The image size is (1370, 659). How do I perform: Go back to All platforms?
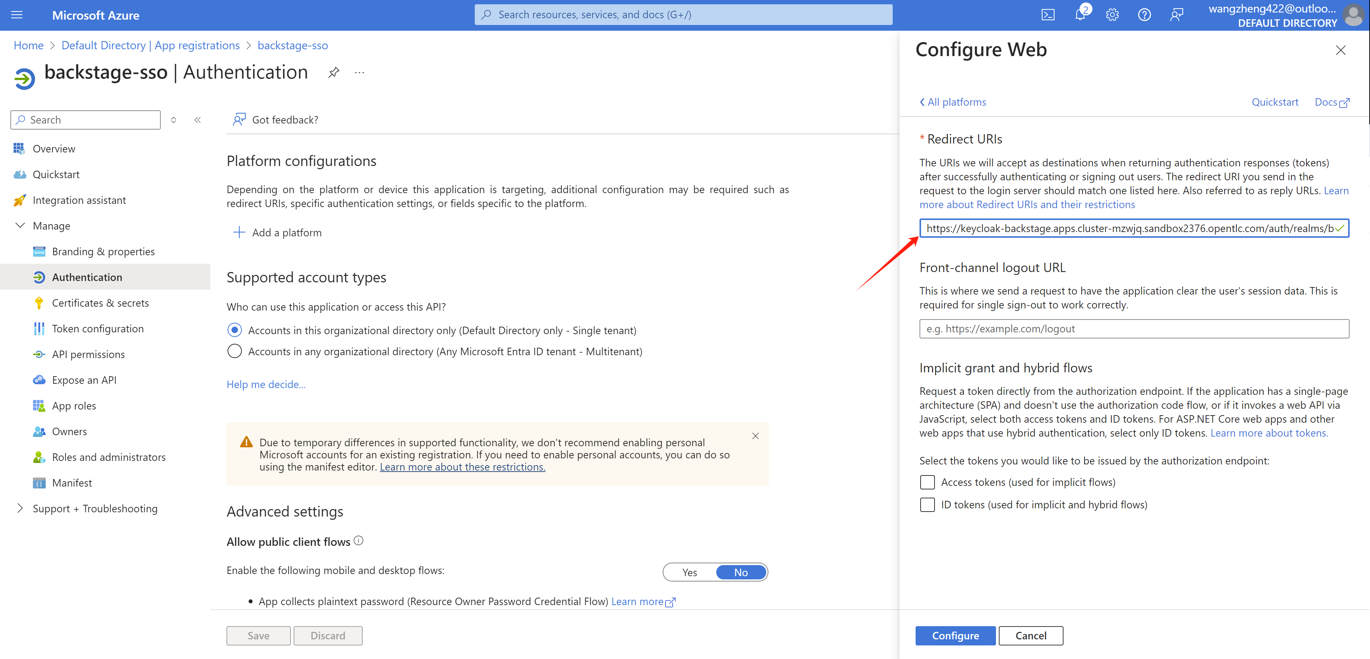[952, 102]
